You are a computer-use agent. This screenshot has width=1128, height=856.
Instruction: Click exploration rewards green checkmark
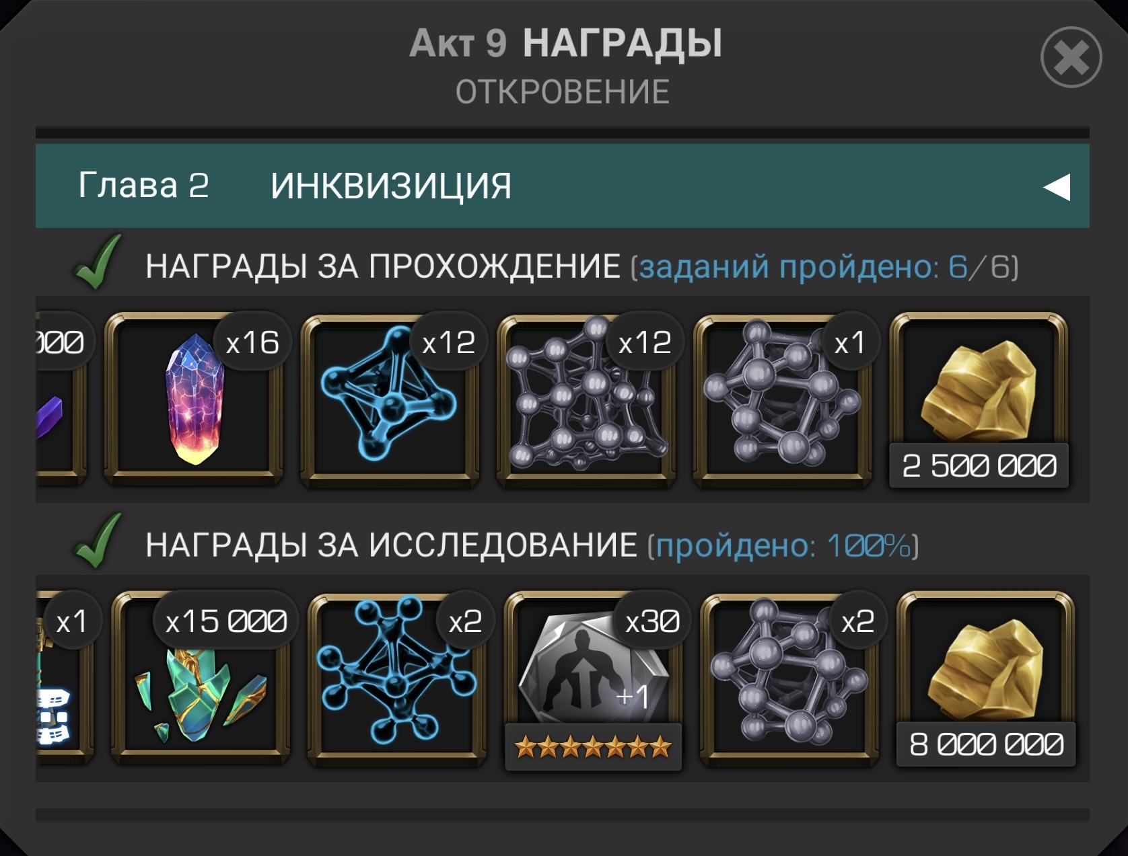coord(98,541)
